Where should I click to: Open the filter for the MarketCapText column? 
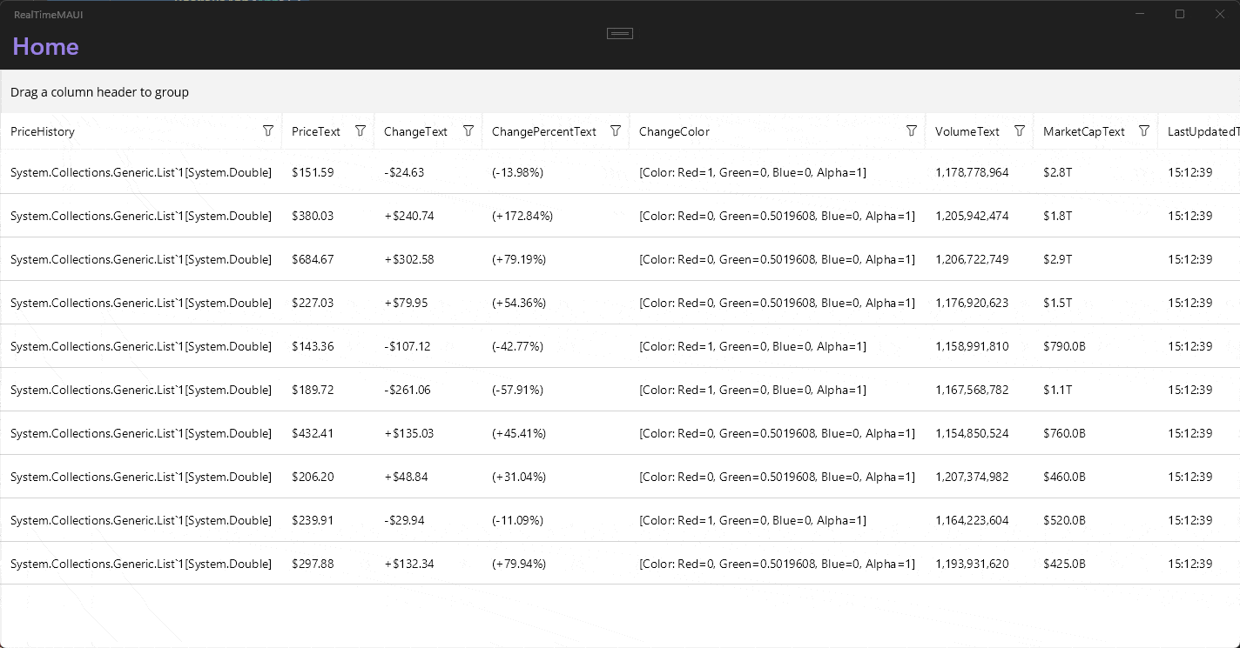(1143, 130)
